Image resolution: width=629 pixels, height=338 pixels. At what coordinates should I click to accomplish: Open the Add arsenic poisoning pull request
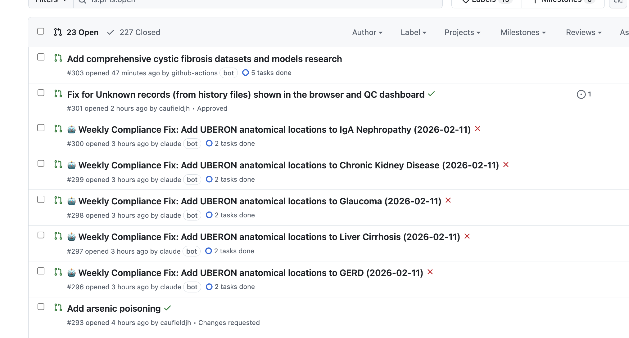click(x=114, y=309)
